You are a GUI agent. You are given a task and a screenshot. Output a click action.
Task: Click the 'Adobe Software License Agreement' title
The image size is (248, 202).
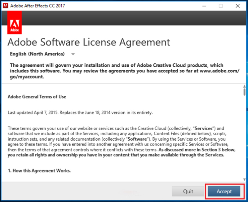[x=89, y=42]
